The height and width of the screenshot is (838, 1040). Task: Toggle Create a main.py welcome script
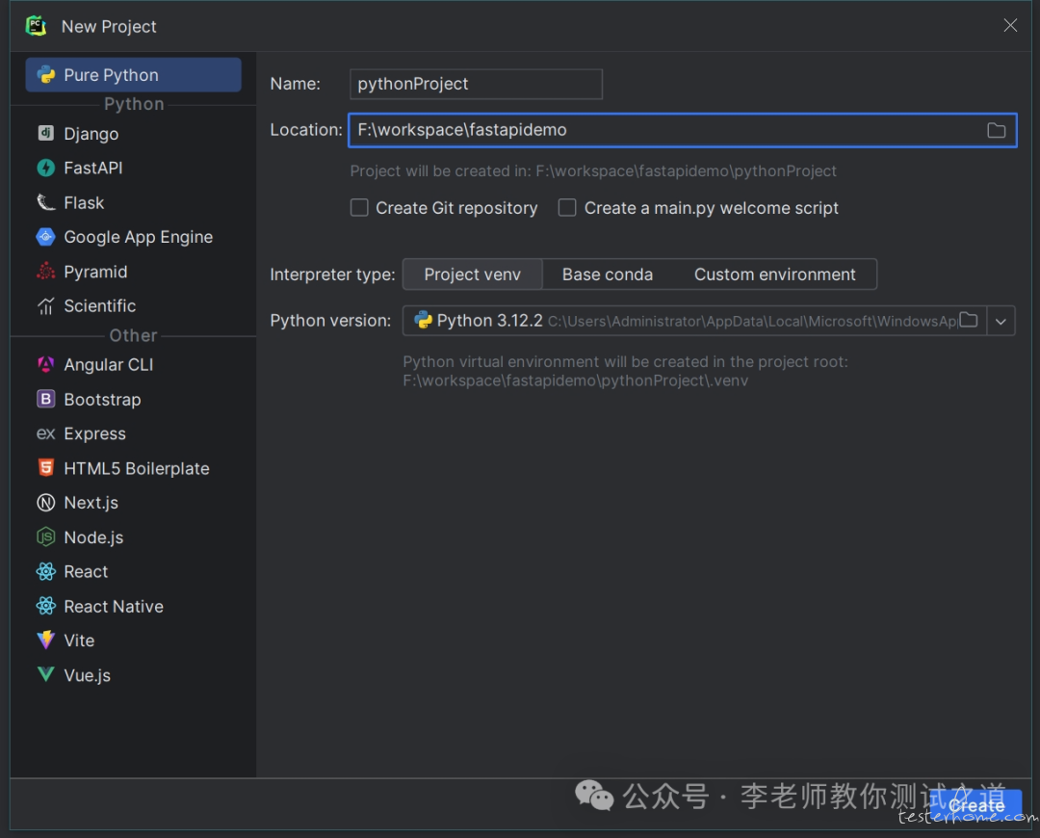pos(567,208)
